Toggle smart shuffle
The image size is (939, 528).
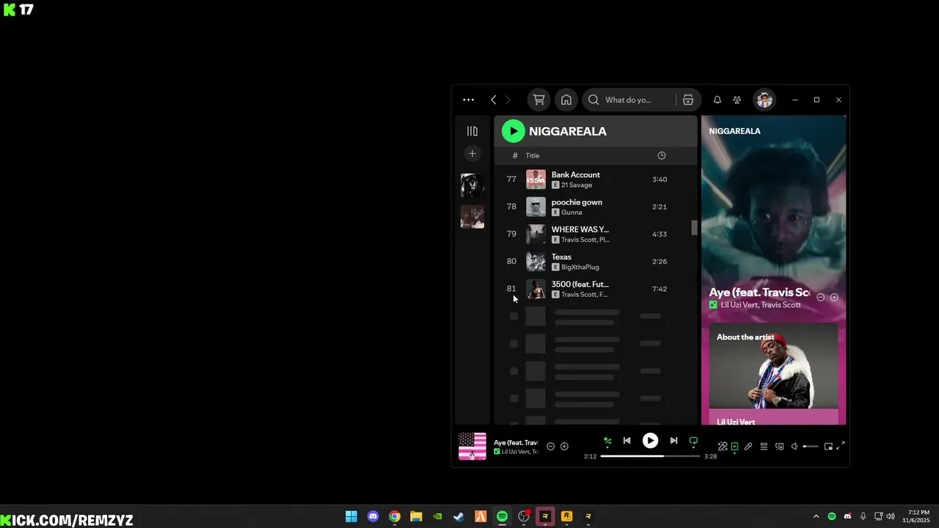[x=607, y=441]
